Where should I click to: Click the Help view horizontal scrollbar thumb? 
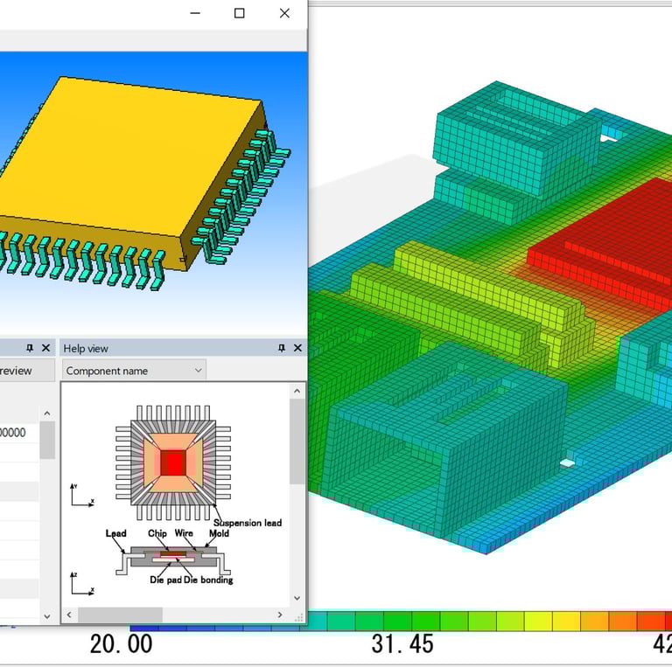120,615
